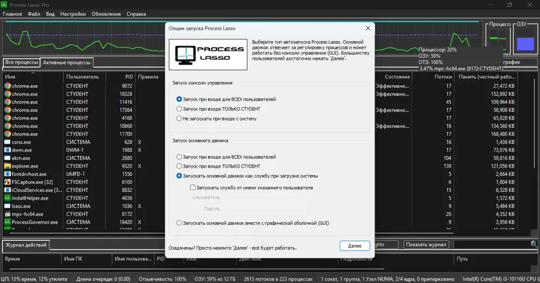The image size is (540, 283).
Task: Select core engine launch only for СТУДЕНТ
Action: click(x=218, y=166)
